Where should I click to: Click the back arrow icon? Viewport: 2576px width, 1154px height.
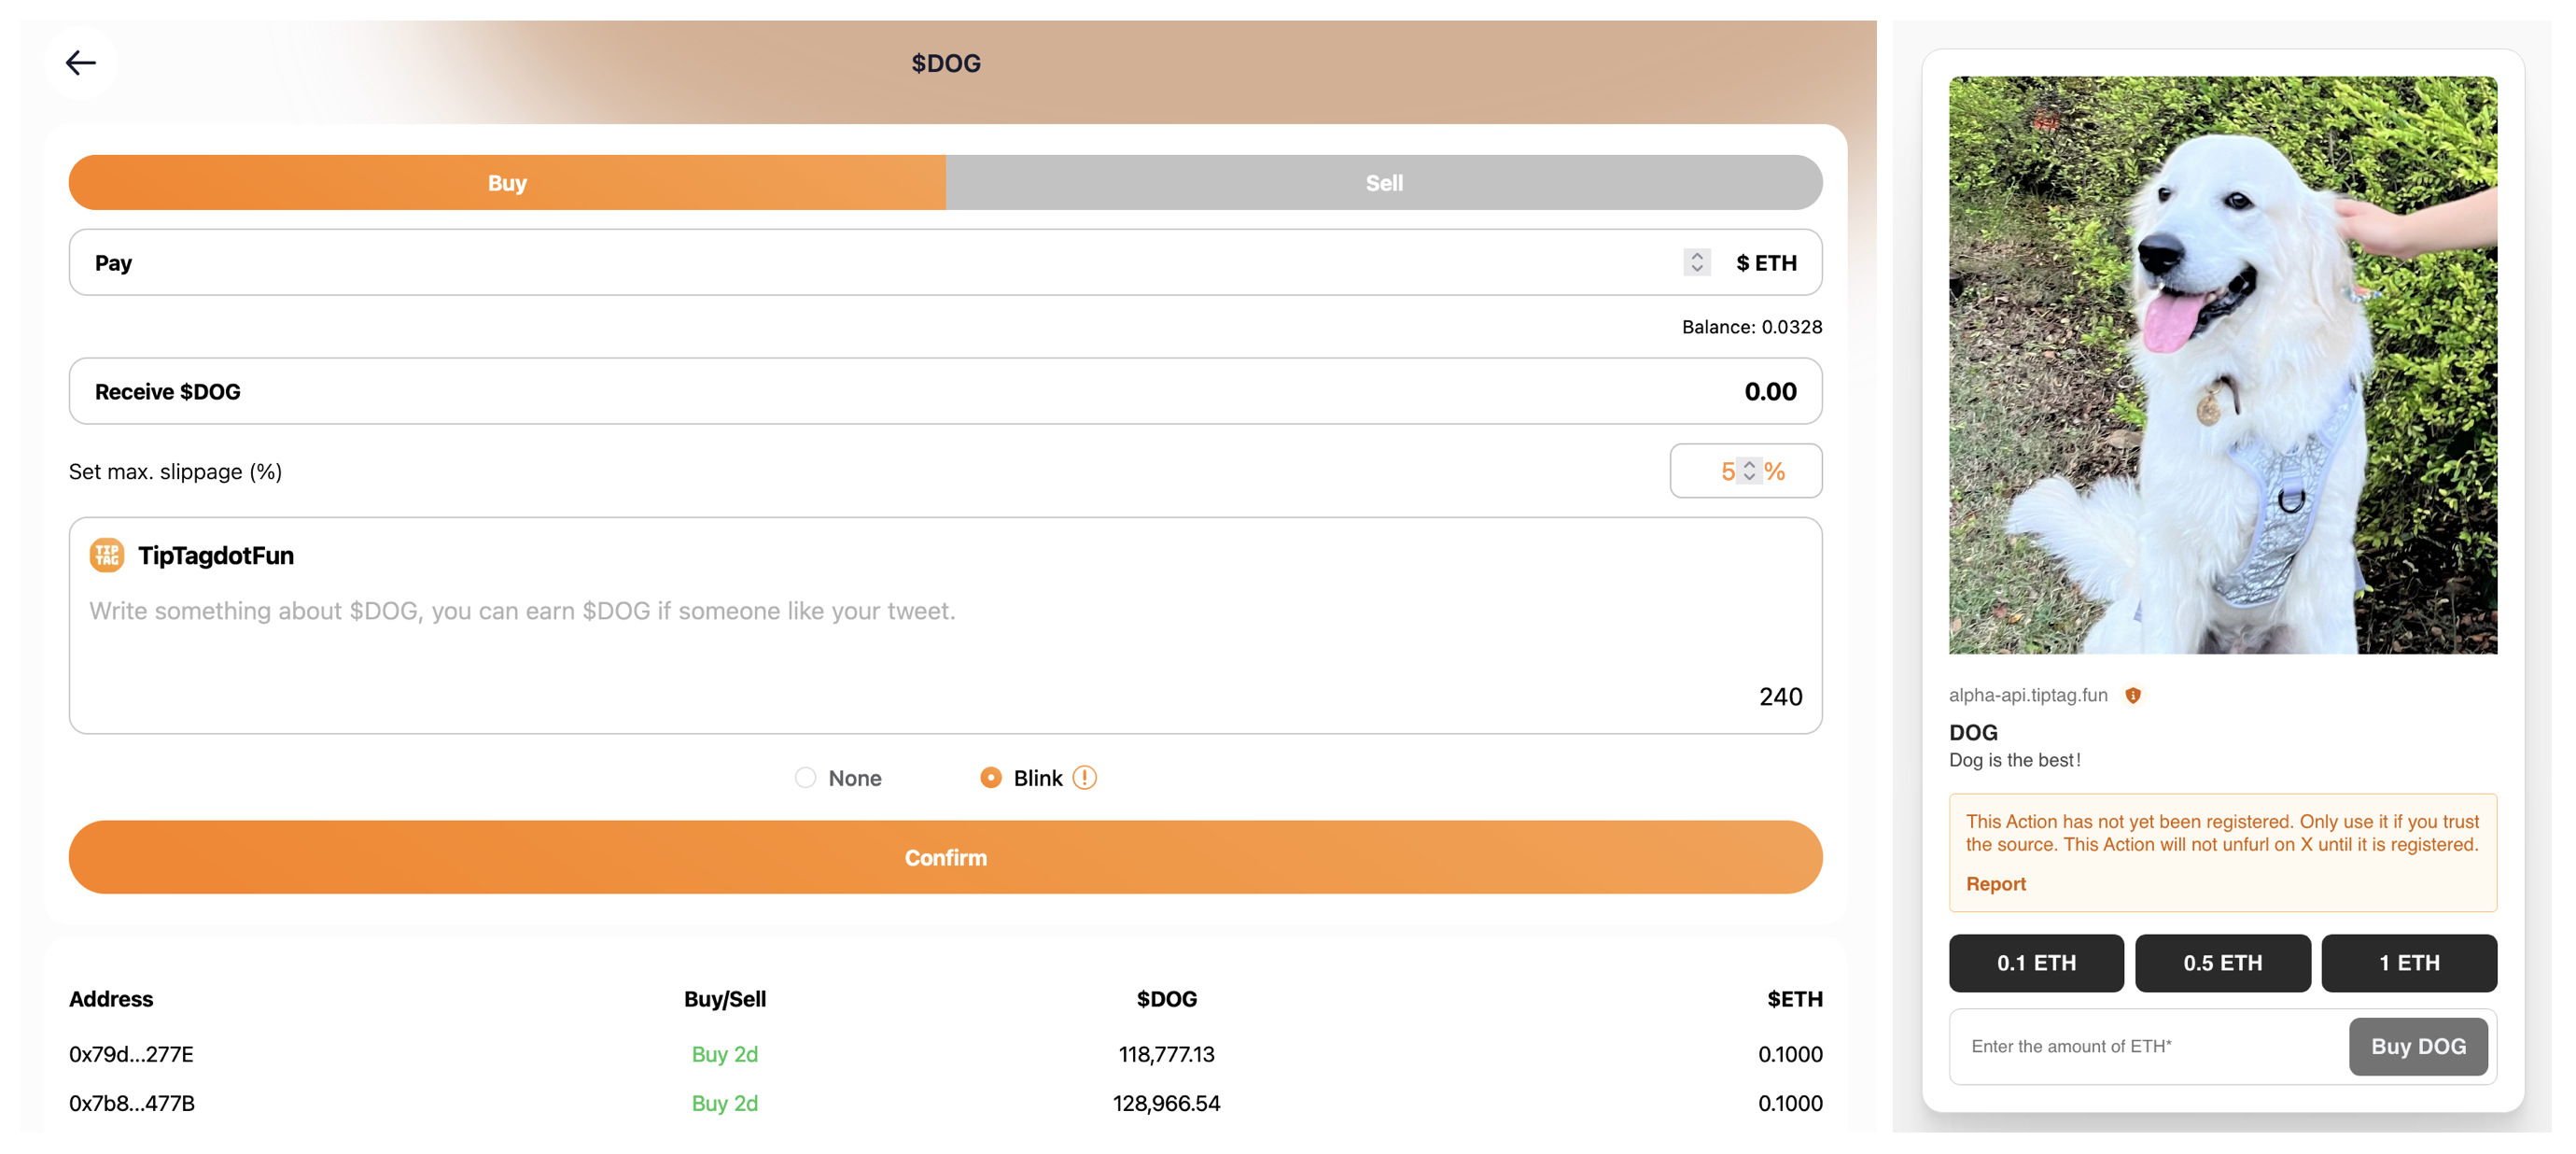coord(80,63)
